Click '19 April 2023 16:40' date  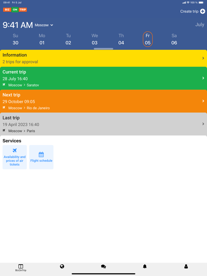(21, 124)
